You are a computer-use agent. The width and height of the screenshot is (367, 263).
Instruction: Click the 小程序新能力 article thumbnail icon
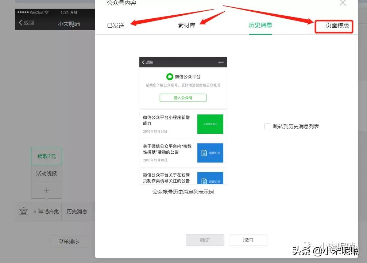tap(210, 124)
